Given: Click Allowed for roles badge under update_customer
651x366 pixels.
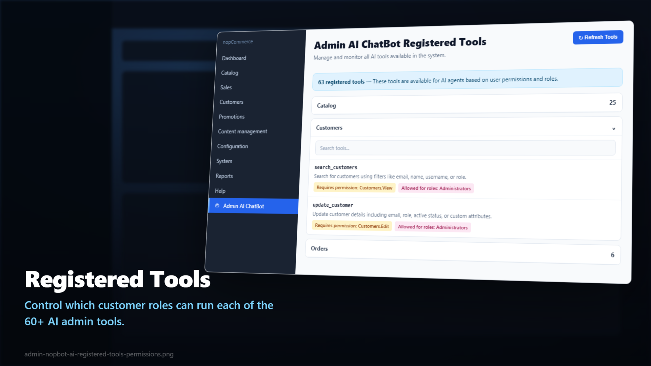Looking at the screenshot, I should click(433, 227).
